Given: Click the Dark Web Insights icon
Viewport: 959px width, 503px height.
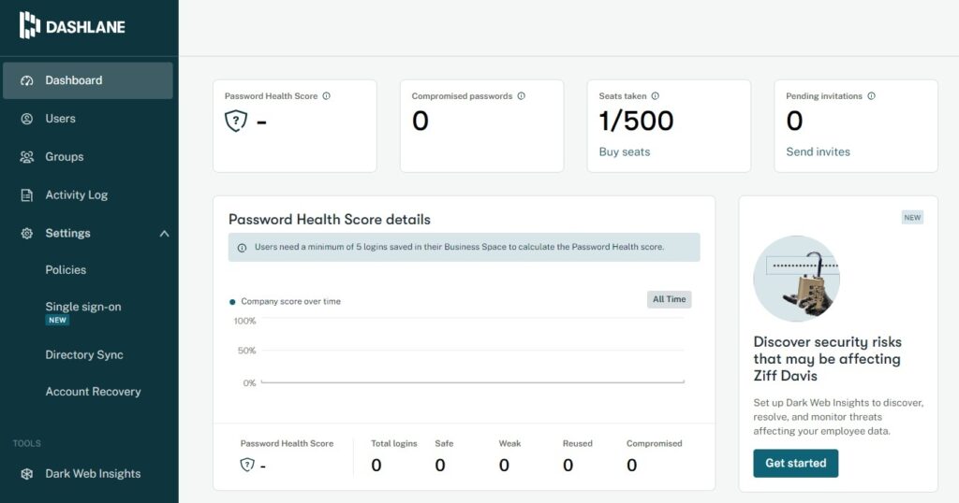Looking at the screenshot, I should [x=27, y=474].
